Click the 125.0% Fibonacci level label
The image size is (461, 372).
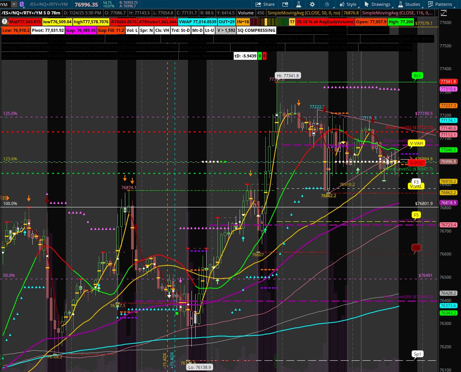(10, 113)
